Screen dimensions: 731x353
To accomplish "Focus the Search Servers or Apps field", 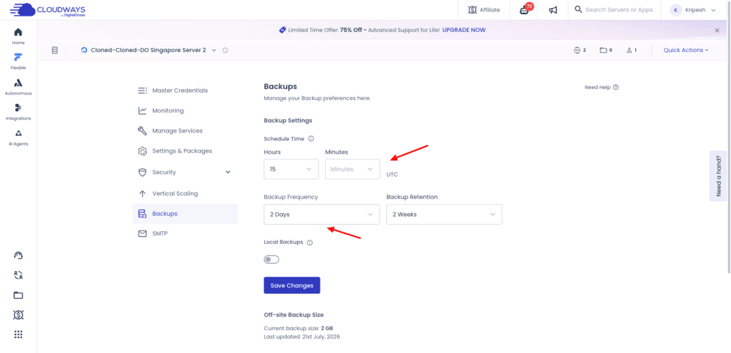I will (x=619, y=10).
